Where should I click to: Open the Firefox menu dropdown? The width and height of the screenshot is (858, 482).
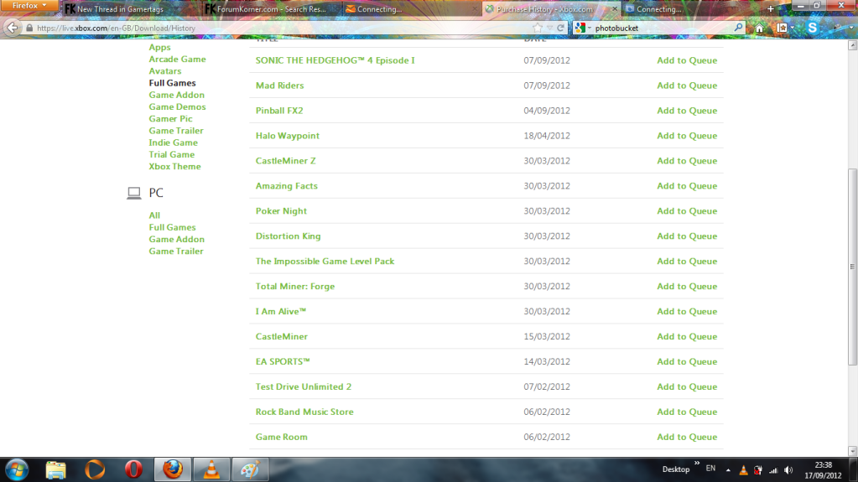pyautogui.click(x=30, y=6)
